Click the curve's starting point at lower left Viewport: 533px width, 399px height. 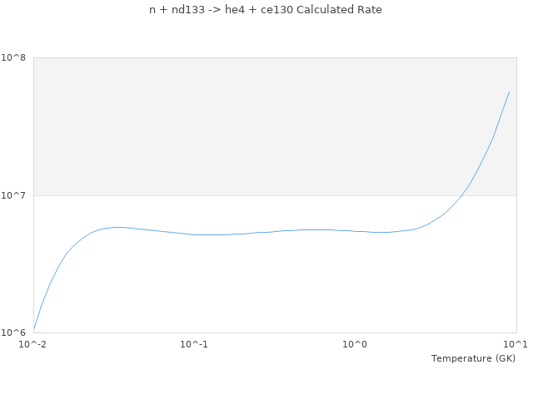pos(34,328)
